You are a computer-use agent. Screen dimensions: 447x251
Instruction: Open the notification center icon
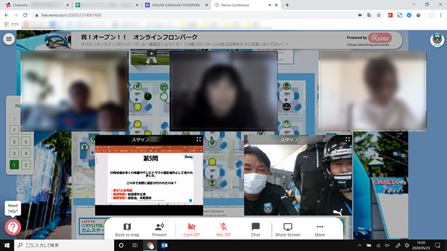[x=437, y=246]
